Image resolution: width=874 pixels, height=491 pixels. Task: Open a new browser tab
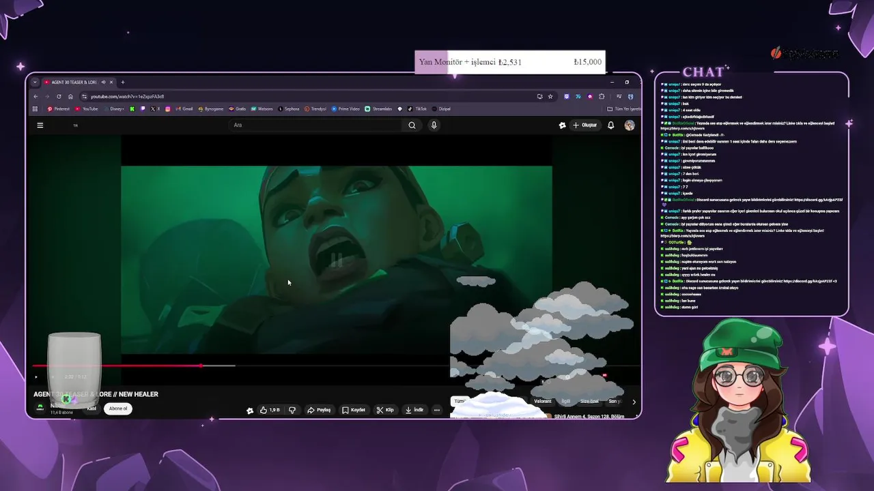click(123, 83)
